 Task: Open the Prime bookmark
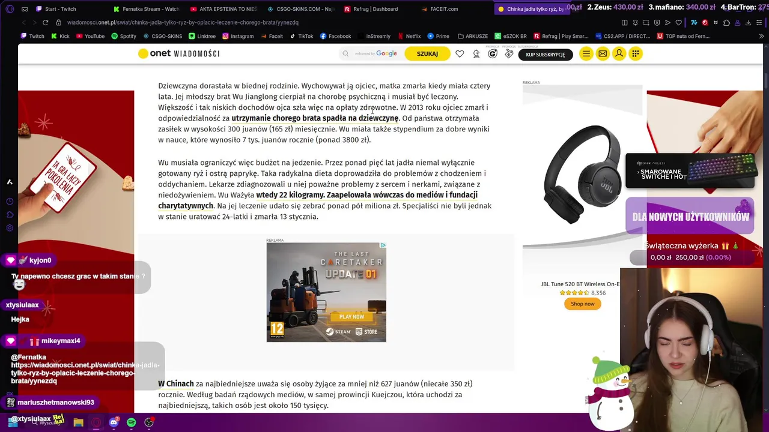click(x=438, y=36)
